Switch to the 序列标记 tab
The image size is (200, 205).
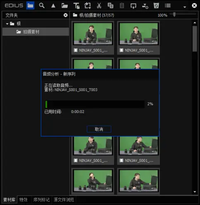pos(41,200)
